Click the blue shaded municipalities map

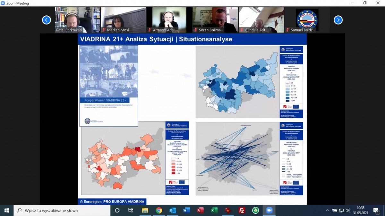[x=237, y=82]
